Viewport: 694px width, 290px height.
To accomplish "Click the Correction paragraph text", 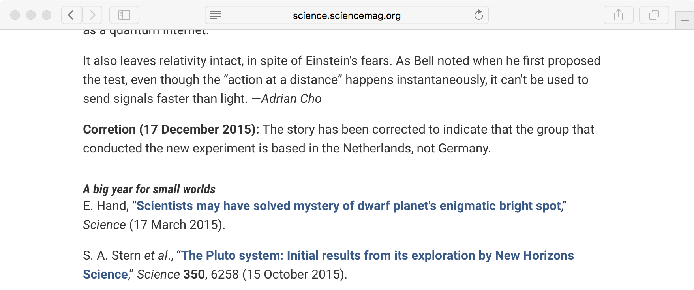I will (339, 139).
